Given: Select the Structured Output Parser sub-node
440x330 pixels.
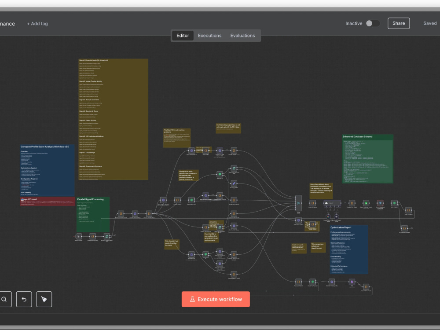Looking at the screenshot, I should coord(337,216).
